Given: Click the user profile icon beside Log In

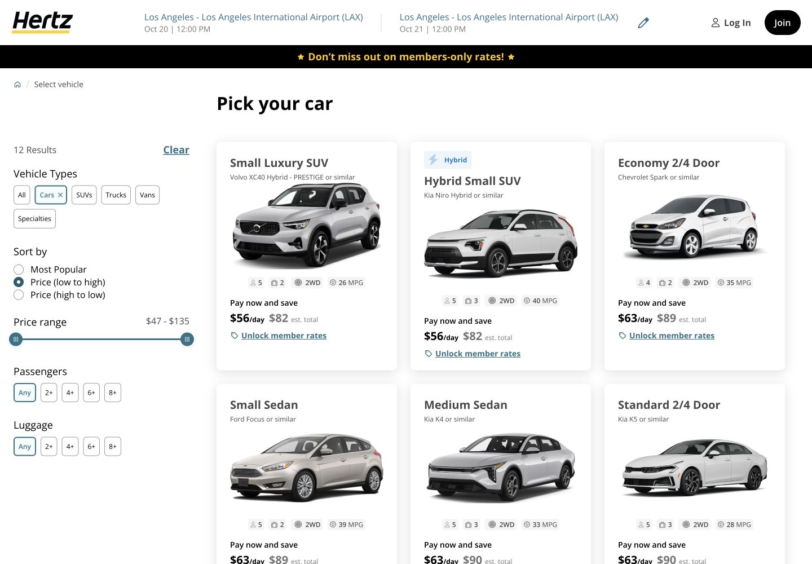Looking at the screenshot, I should pos(715,23).
